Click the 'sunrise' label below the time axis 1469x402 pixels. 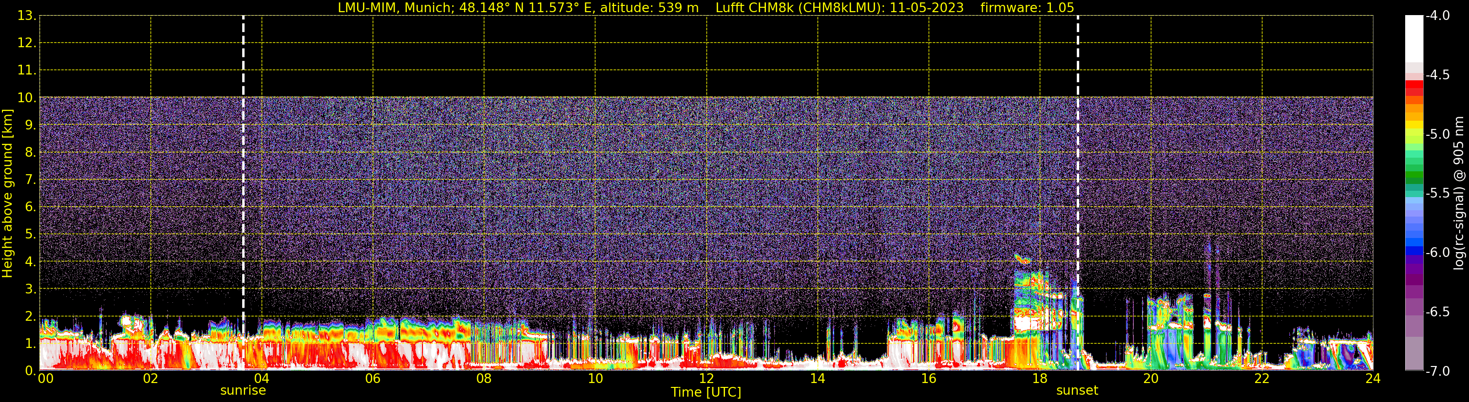(243, 391)
